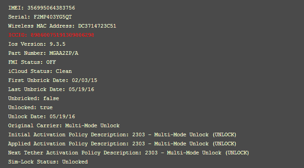Click the Last Unbrick Date line
Screen dimensions: 304x168
(x=51, y=90)
